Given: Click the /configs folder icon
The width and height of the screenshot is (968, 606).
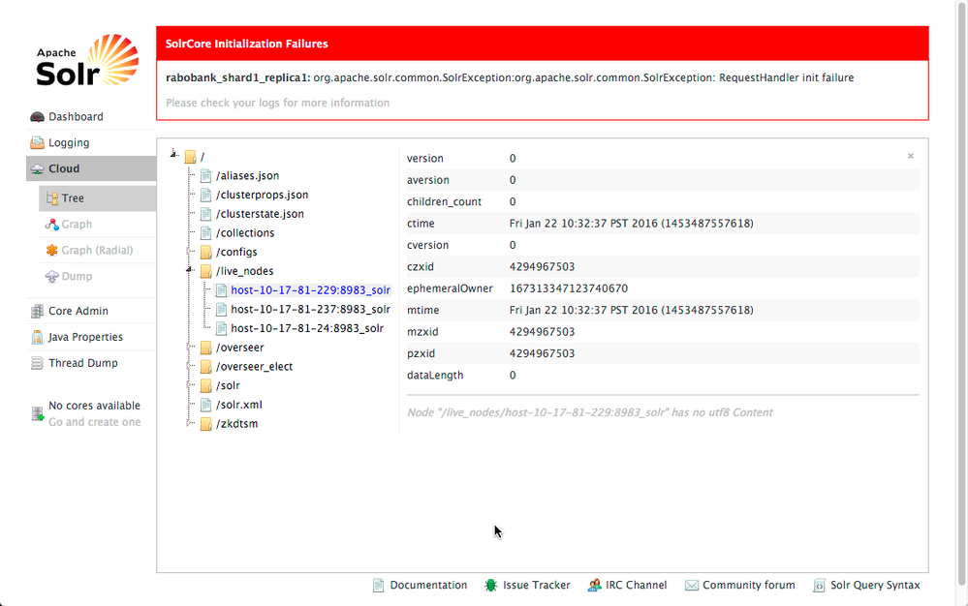Looking at the screenshot, I should click(x=206, y=252).
